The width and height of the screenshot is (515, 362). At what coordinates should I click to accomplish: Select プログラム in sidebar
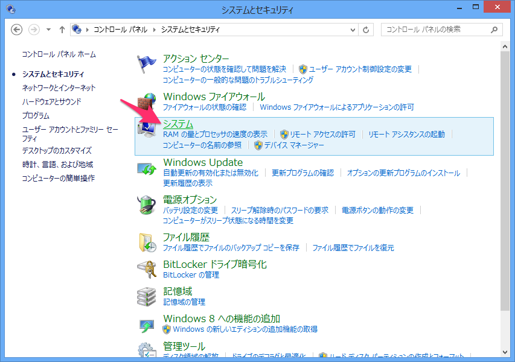coord(36,115)
